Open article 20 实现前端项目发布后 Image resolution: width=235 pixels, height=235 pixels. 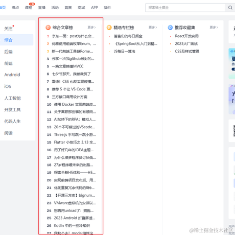[x=75, y=180]
